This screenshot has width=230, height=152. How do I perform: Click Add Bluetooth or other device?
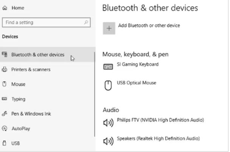(x=149, y=25)
